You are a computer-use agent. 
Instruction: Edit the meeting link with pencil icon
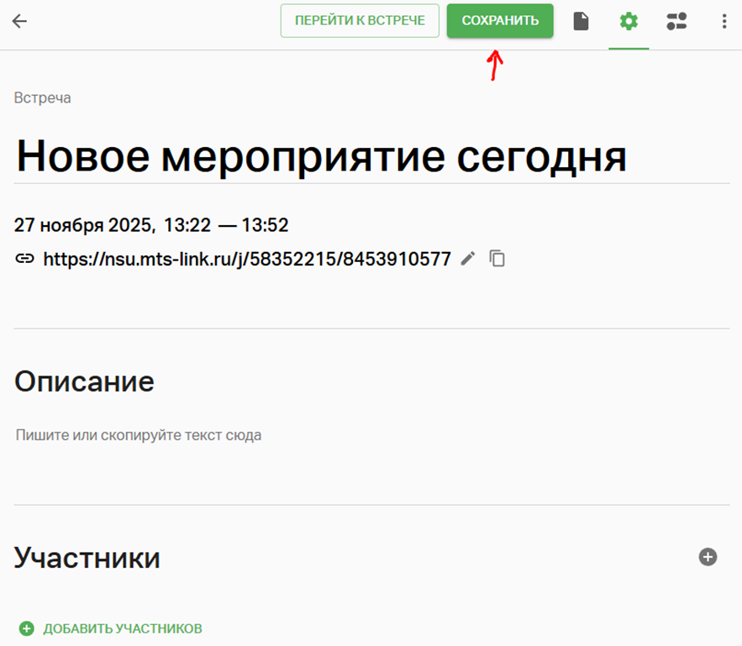coord(468,259)
